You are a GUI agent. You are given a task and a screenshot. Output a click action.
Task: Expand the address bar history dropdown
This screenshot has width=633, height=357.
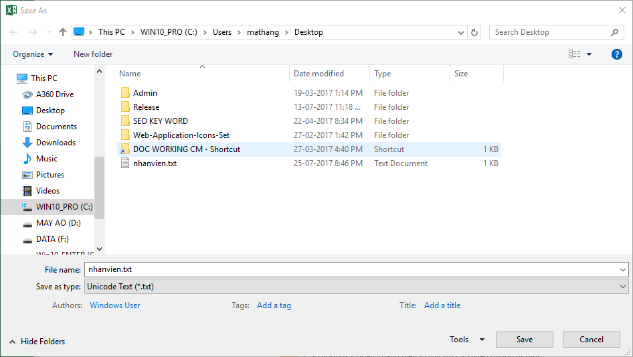(460, 32)
